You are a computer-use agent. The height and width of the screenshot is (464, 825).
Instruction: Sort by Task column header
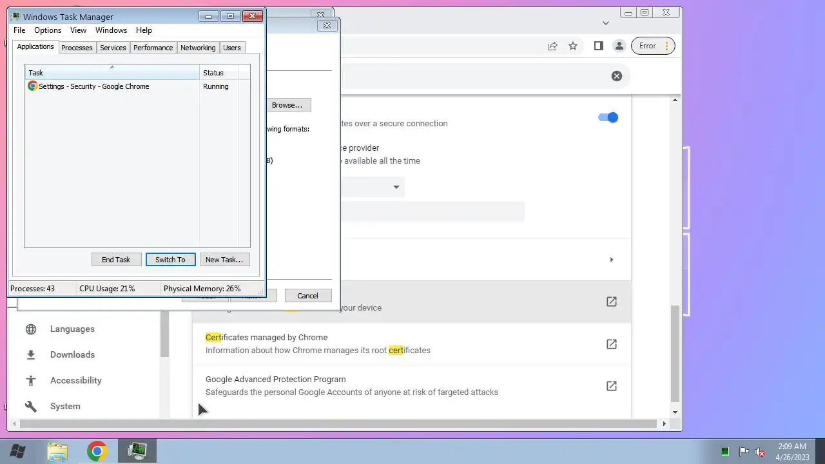click(x=112, y=73)
